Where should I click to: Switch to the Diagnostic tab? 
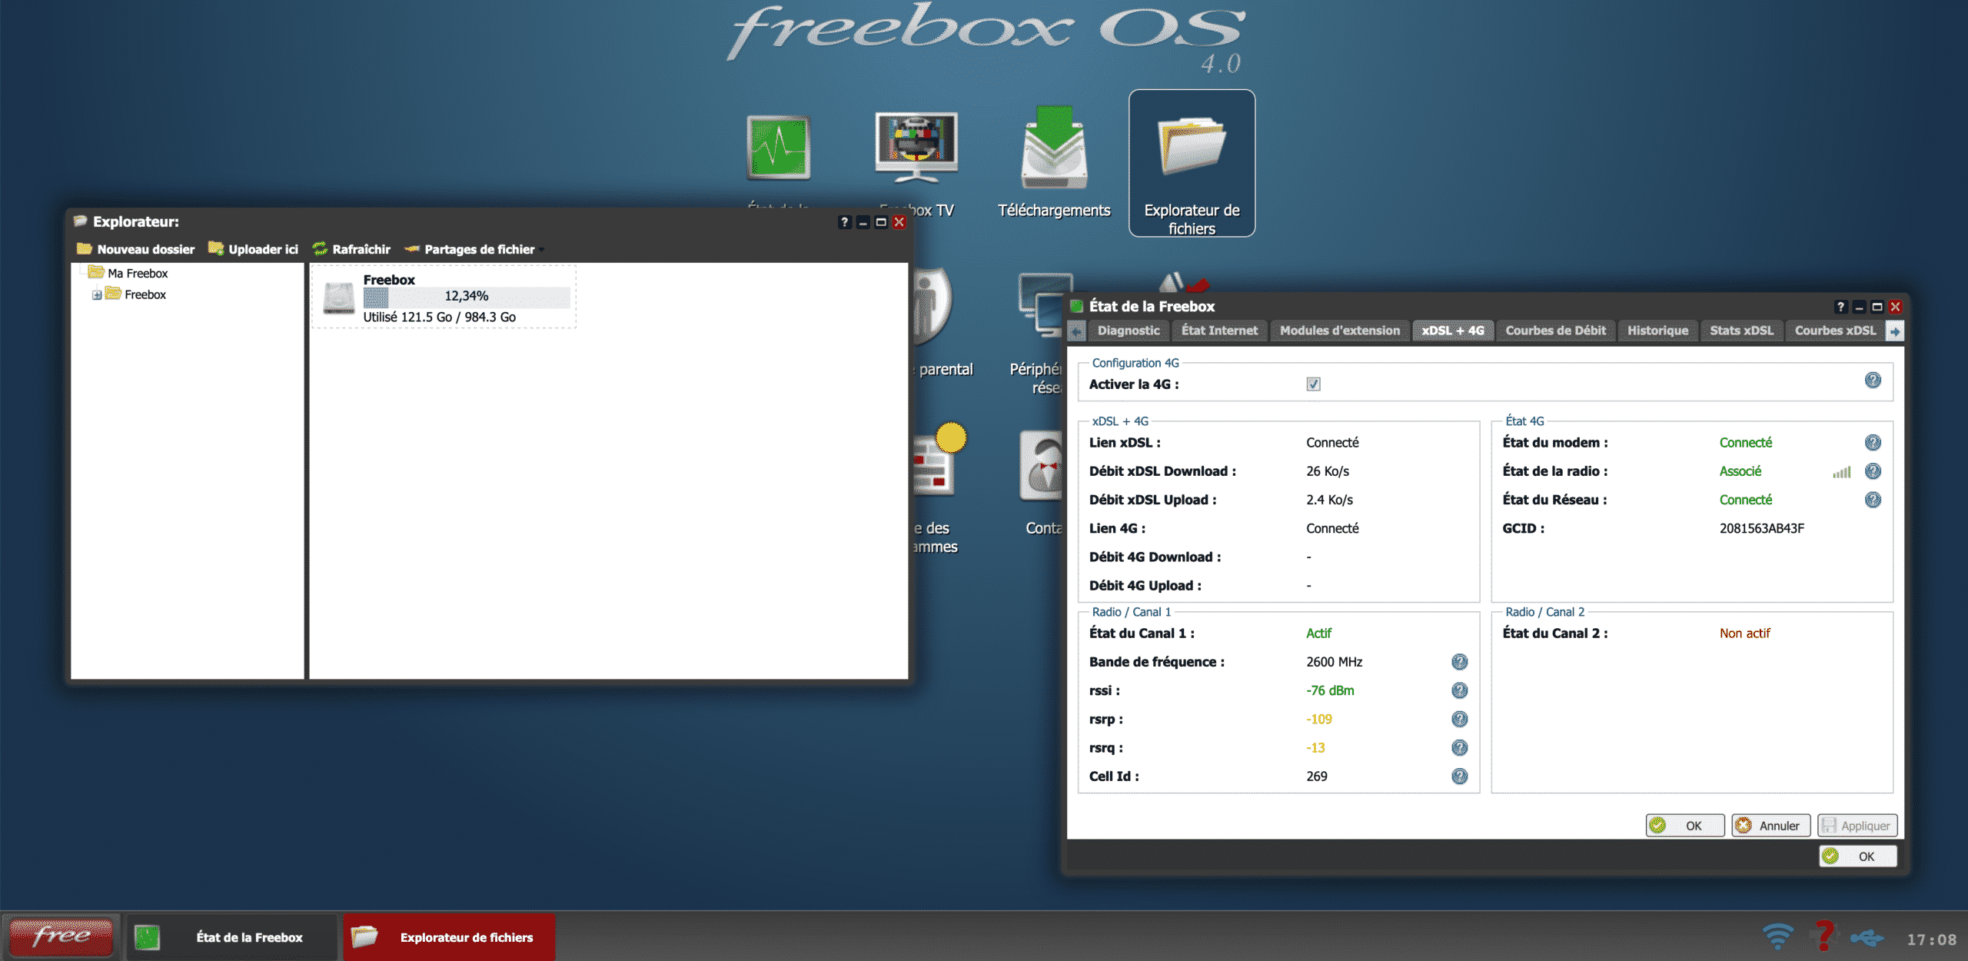(x=1128, y=330)
